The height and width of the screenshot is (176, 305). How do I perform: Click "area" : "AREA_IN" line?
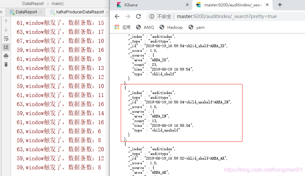click(151, 116)
